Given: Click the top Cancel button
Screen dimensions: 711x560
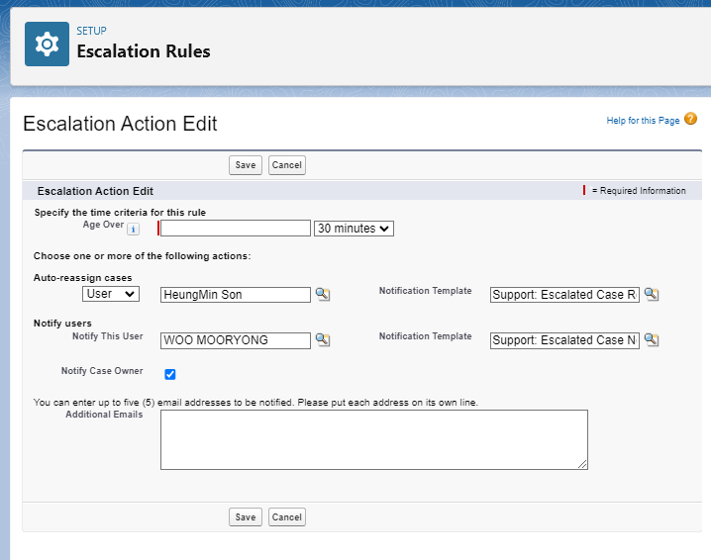Looking at the screenshot, I should coord(286,165).
